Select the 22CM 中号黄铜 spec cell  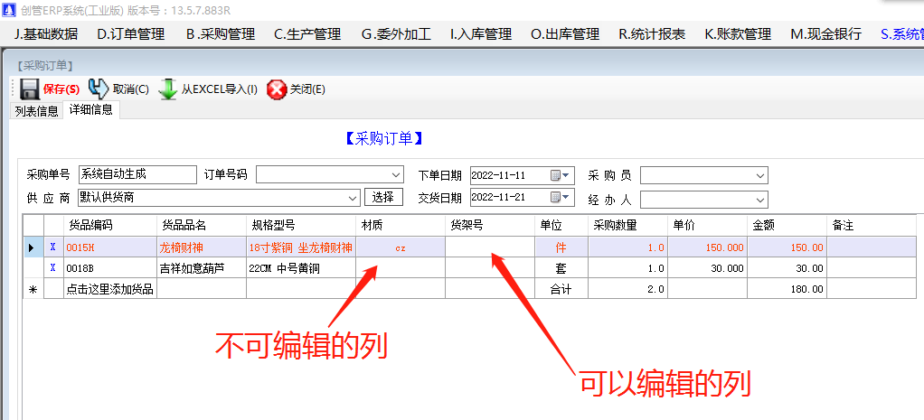(x=301, y=268)
